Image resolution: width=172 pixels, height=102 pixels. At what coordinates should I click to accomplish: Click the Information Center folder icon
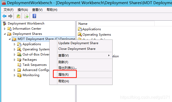point(9,29)
